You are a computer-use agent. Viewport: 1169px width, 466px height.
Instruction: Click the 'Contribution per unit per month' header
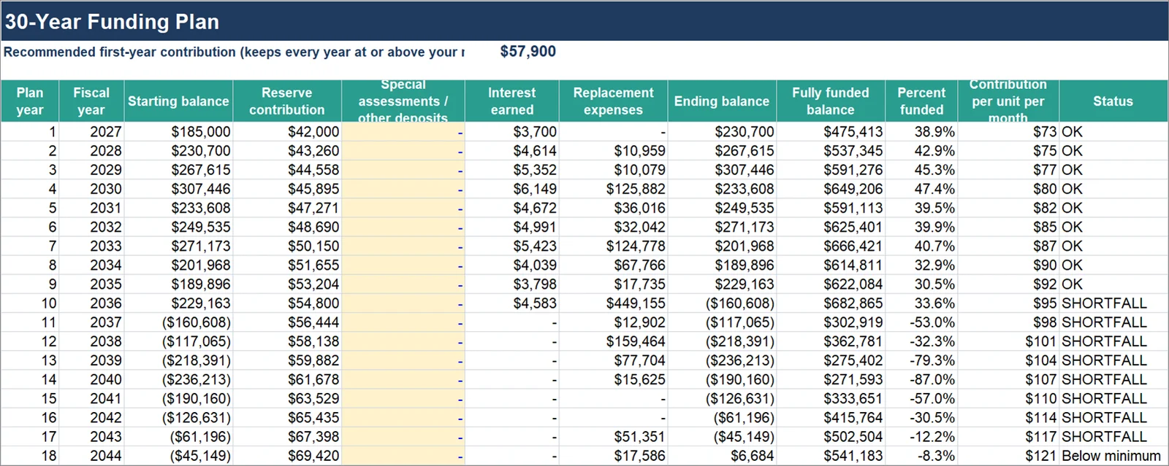[x=1008, y=101]
